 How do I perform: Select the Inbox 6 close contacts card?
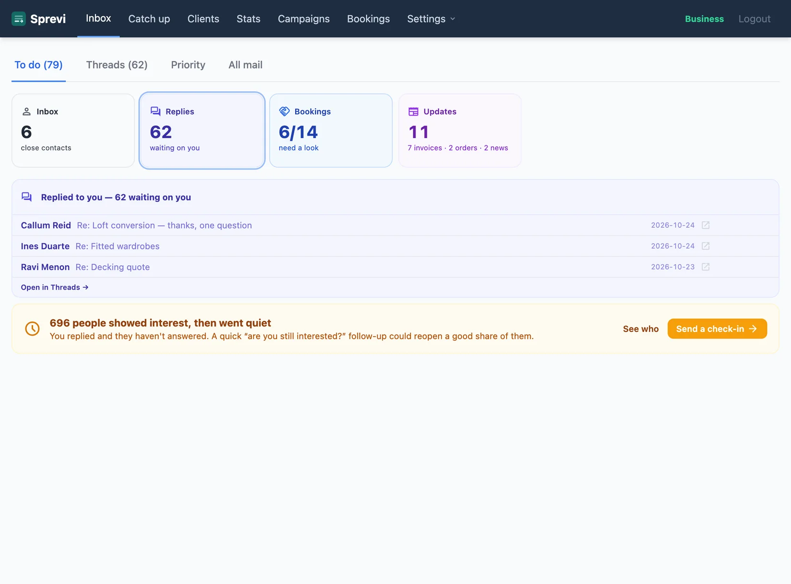coord(73,130)
